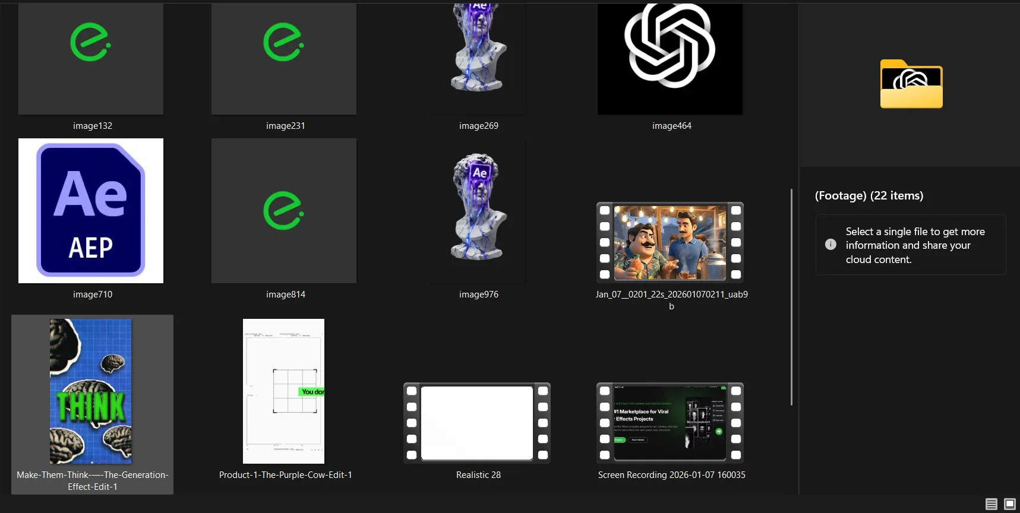Select the image231 file icon
This screenshot has height=513, width=1020.
point(284,58)
